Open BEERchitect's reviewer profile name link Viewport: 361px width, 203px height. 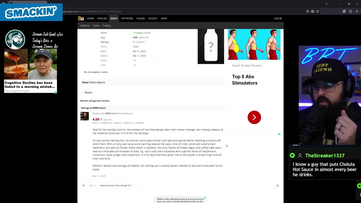pyautogui.click(x=111, y=113)
